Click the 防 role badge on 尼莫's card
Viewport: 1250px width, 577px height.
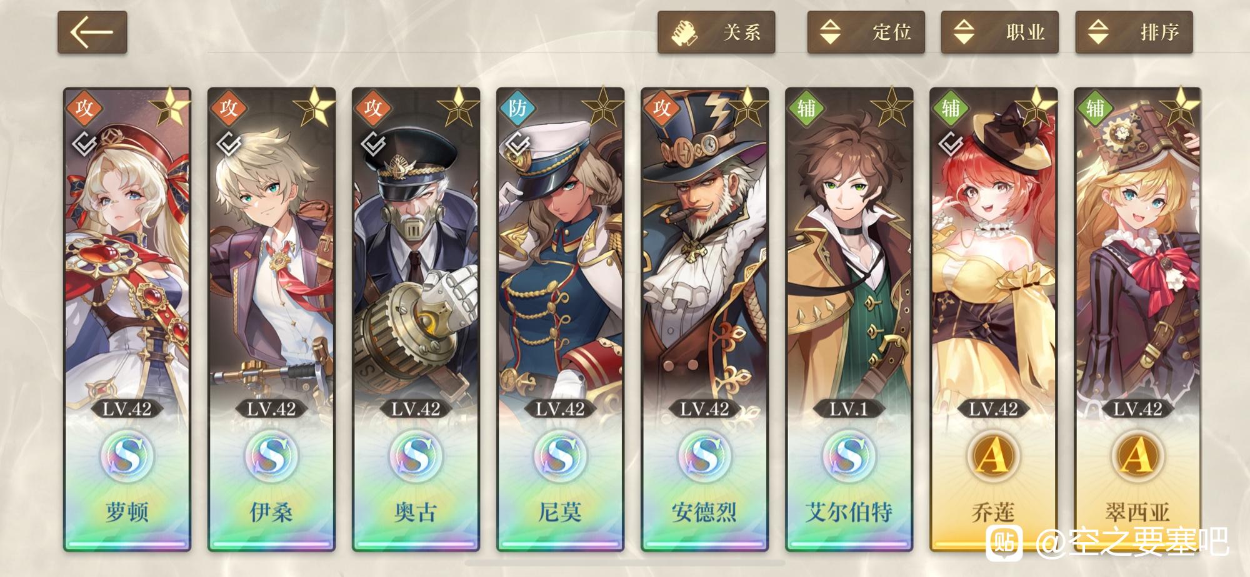[x=517, y=107]
